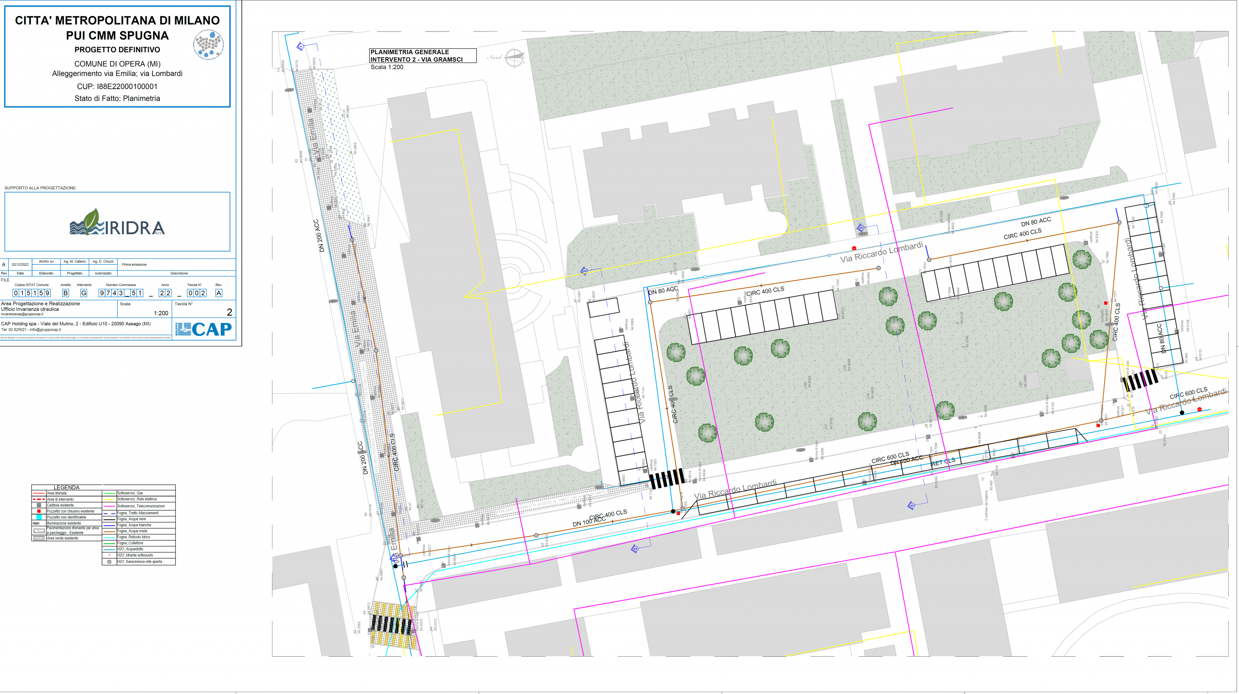Image resolution: width=1239 pixels, height=694 pixels.
Task: Click the Ambito code box B
Action: point(65,293)
